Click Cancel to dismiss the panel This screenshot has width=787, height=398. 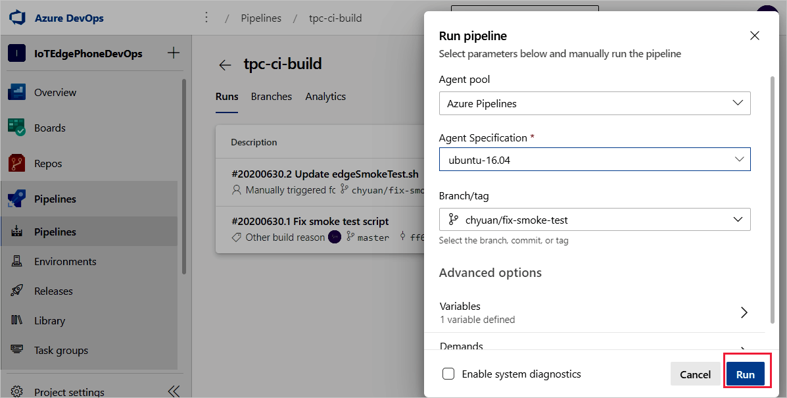[695, 374]
